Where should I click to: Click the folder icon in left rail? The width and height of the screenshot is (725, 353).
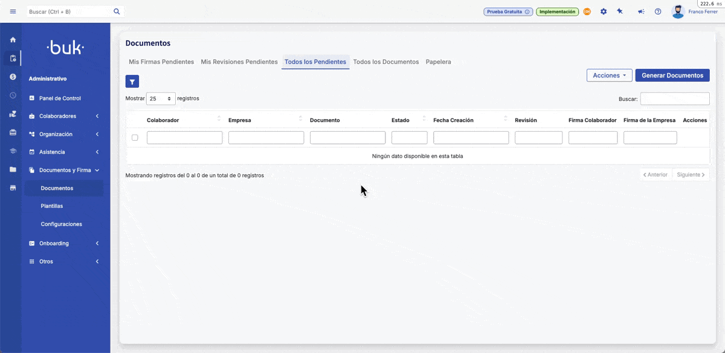point(13,169)
